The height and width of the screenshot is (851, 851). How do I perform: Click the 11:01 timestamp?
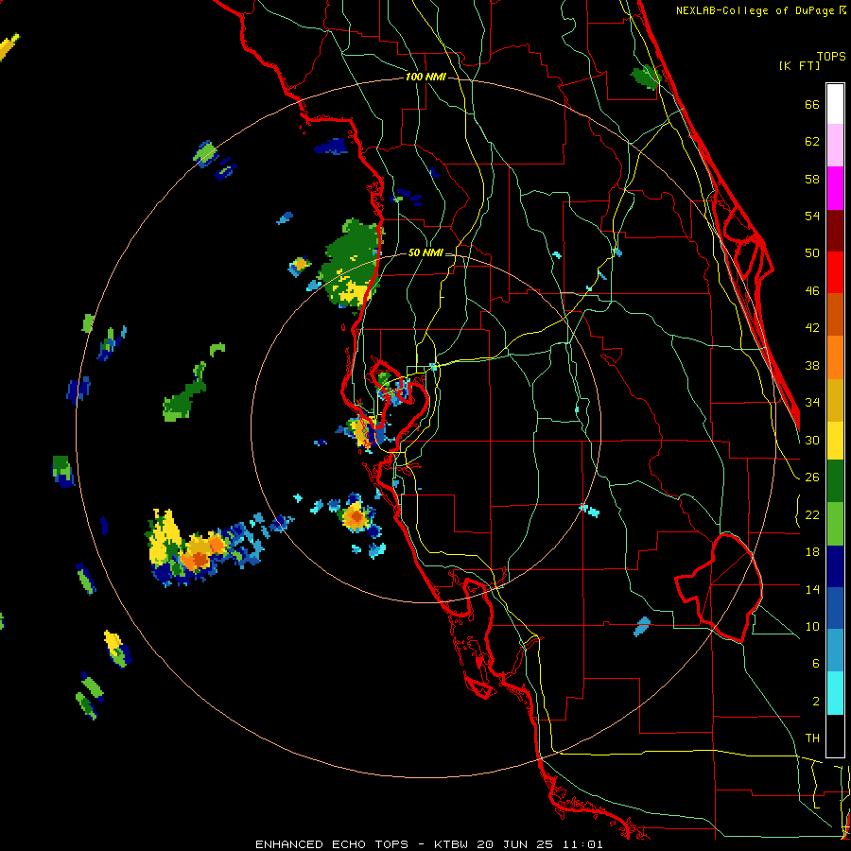(x=582, y=844)
